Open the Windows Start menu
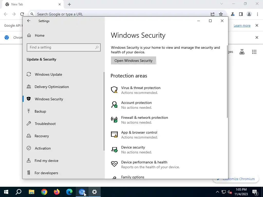 [6, 192]
